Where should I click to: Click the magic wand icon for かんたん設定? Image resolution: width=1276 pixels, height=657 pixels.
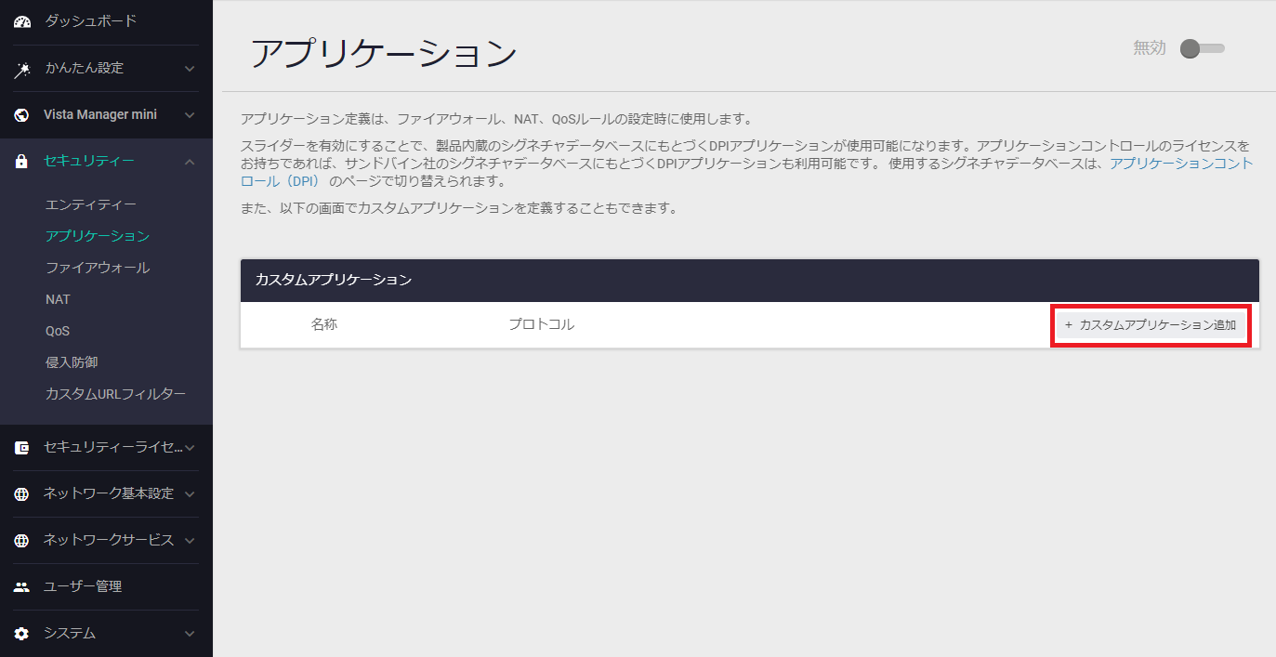pos(21,69)
